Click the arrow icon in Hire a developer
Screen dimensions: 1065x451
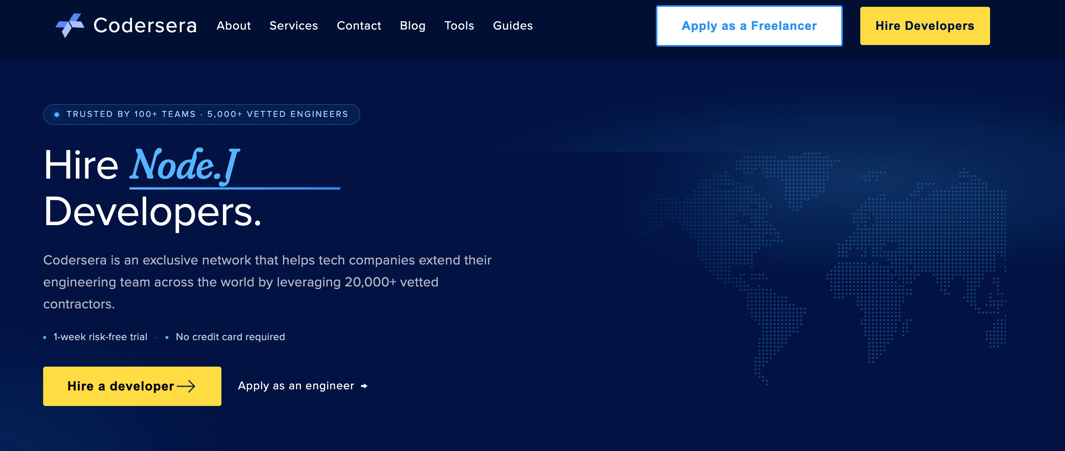point(186,386)
